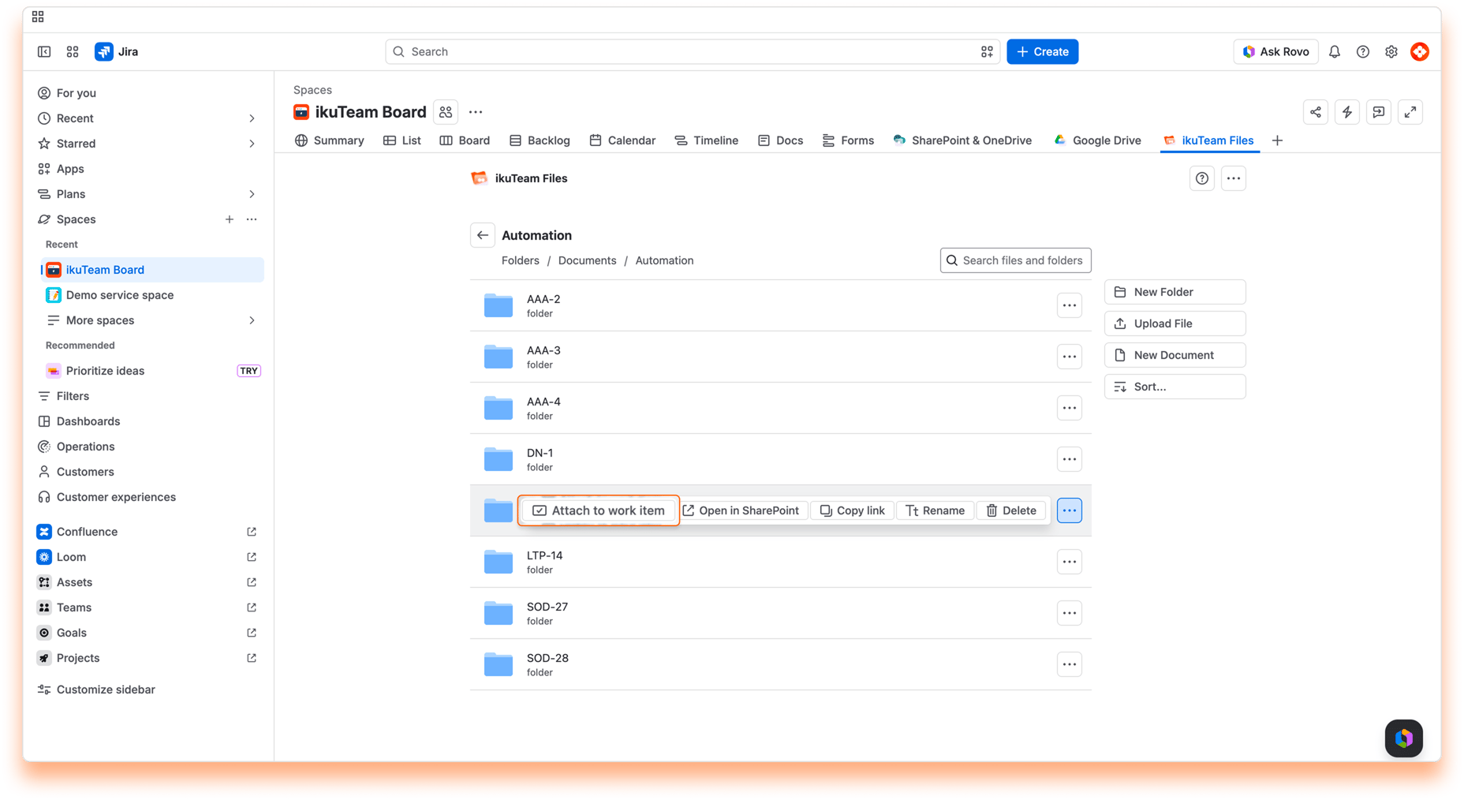
Task: Open ikuTeam Files panel more options
Action: [x=1234, y=178]
